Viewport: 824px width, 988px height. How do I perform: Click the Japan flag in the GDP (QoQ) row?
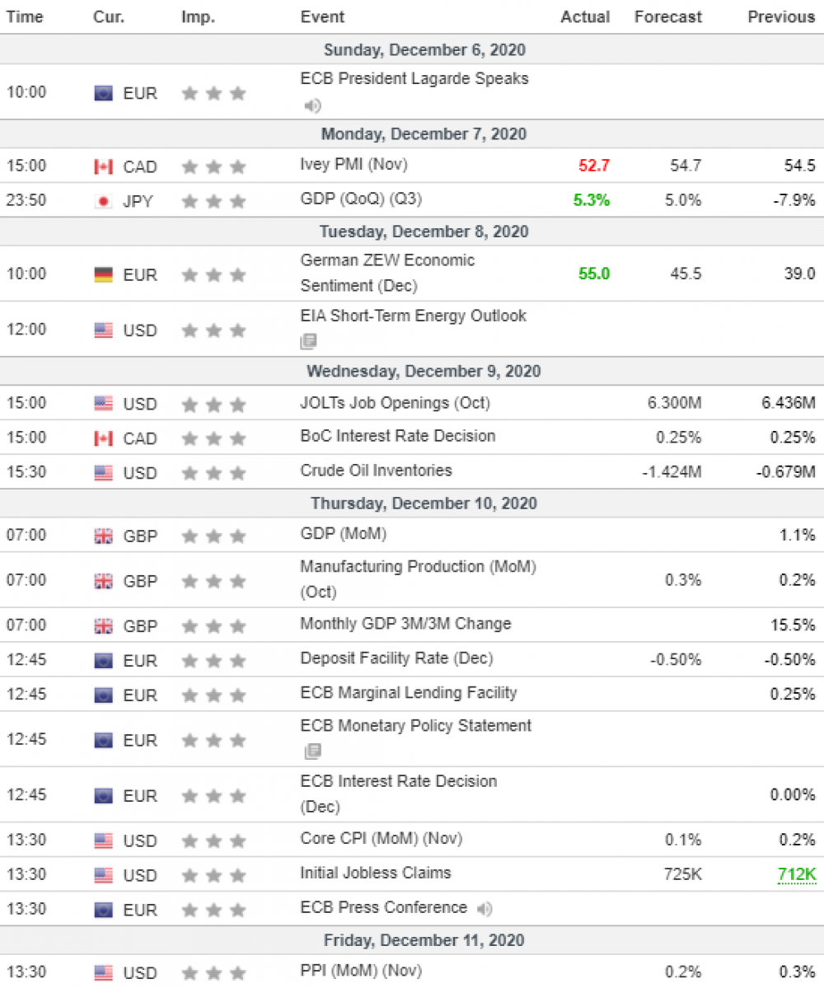(103, 202)
